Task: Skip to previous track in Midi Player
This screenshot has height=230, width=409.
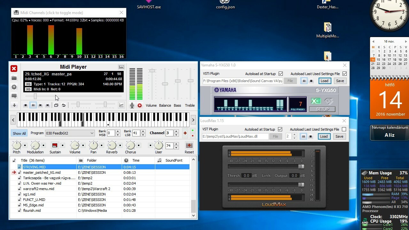Action: pyautogui.click(x=40, y=105)
